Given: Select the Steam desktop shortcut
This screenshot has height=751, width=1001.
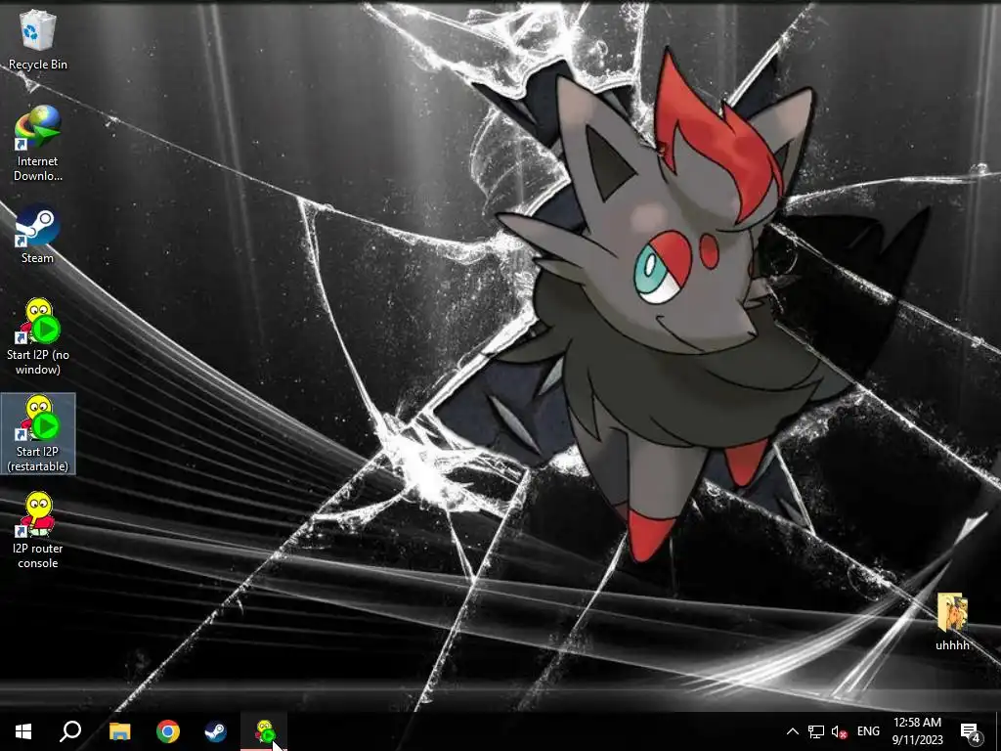Looking at the screenshot, I should coord(38,234).
